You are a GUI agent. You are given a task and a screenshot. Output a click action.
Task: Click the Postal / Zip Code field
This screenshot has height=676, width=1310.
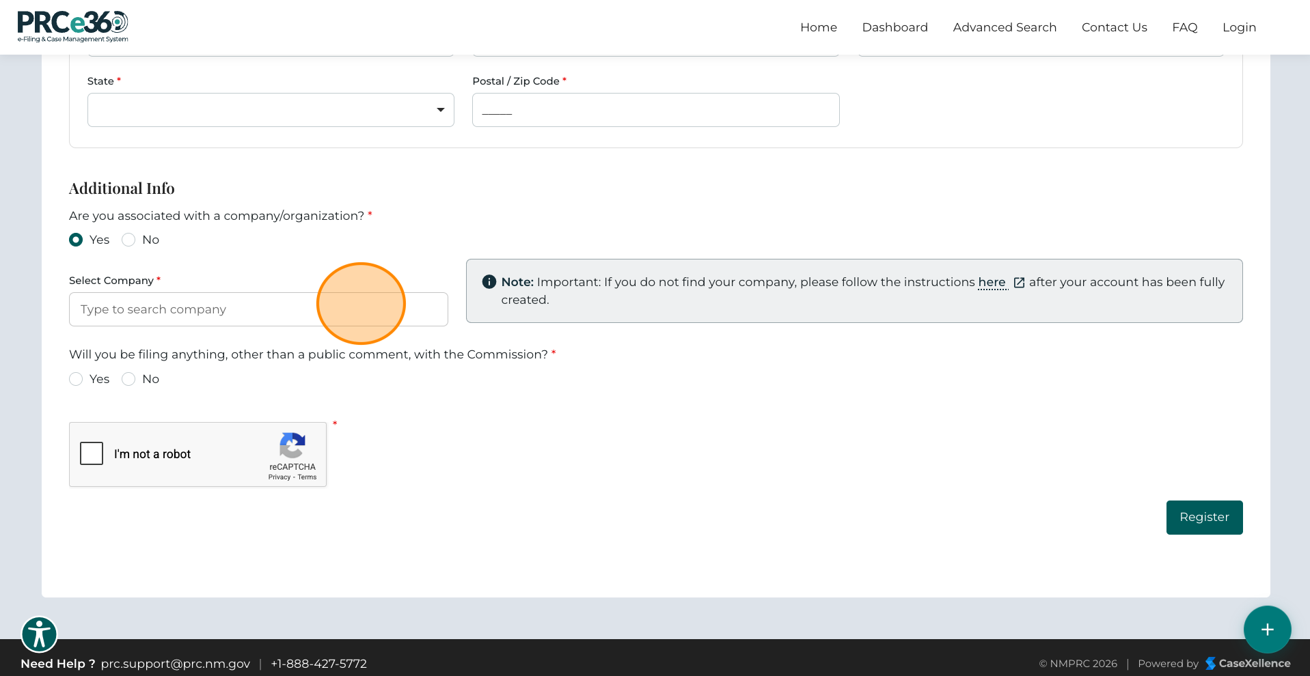tap(655, 110)
